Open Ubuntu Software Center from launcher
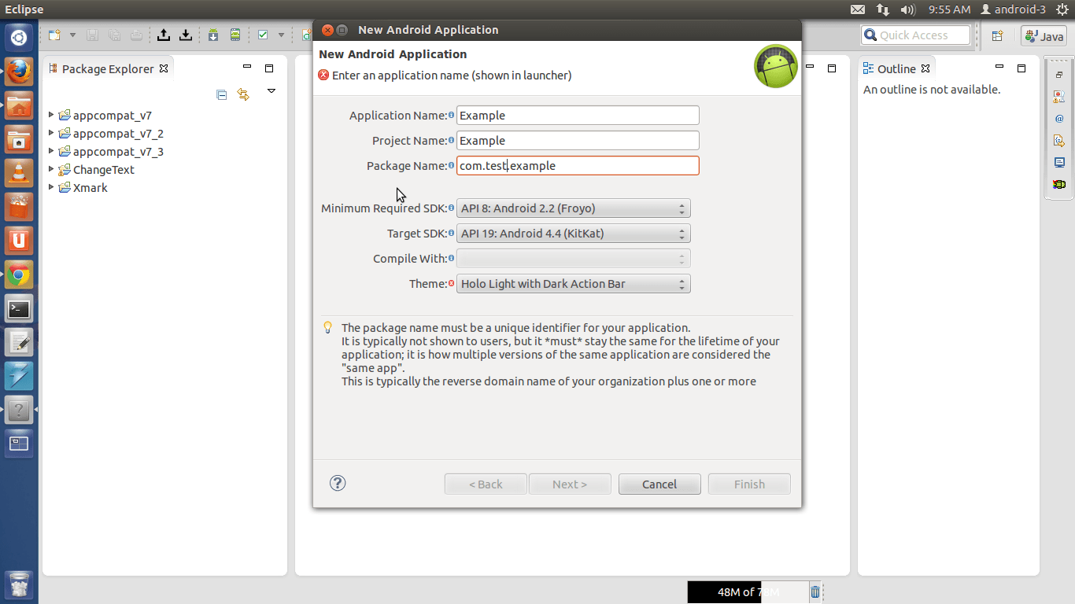The width and height of the screenshot is (1075, 604). 19,207
